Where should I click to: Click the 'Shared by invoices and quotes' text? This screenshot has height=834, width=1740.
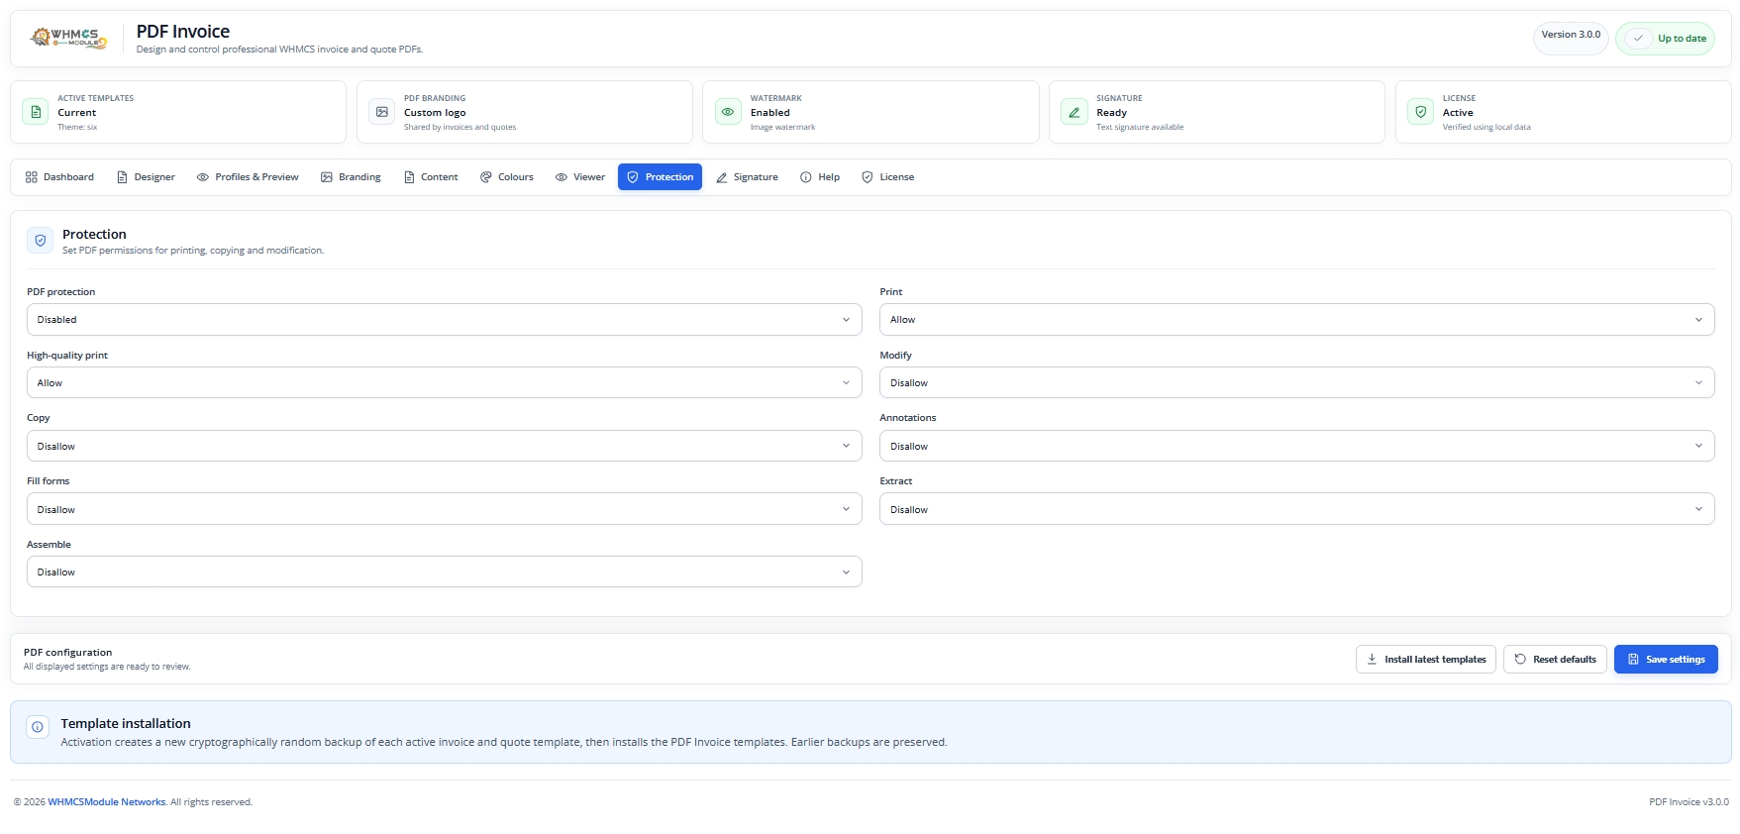(x=461, y=128)
